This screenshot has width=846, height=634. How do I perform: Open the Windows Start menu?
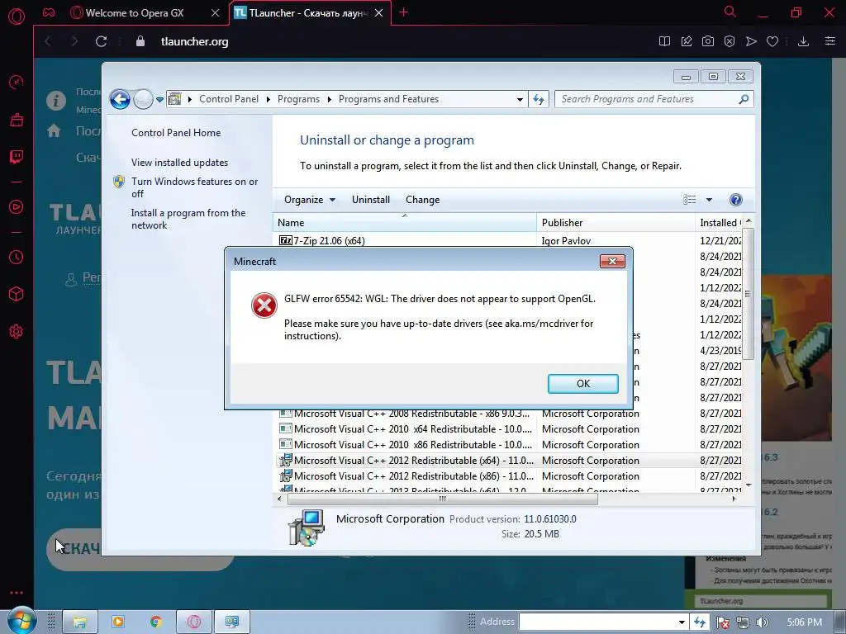tap(21, 621)
